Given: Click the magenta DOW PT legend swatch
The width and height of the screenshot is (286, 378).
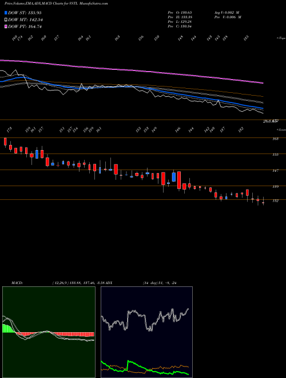Looking at the screenshot, I should click(x=6, y=26).
